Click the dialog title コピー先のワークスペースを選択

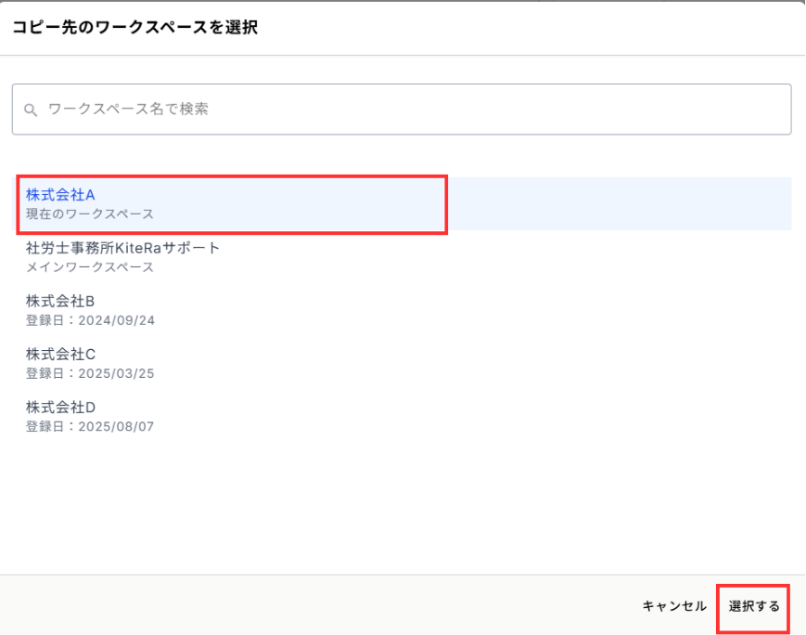coord(134,28)
